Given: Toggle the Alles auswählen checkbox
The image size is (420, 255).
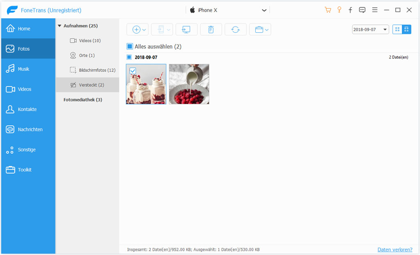Looking at the screenshot, I should tap(130, 47).
